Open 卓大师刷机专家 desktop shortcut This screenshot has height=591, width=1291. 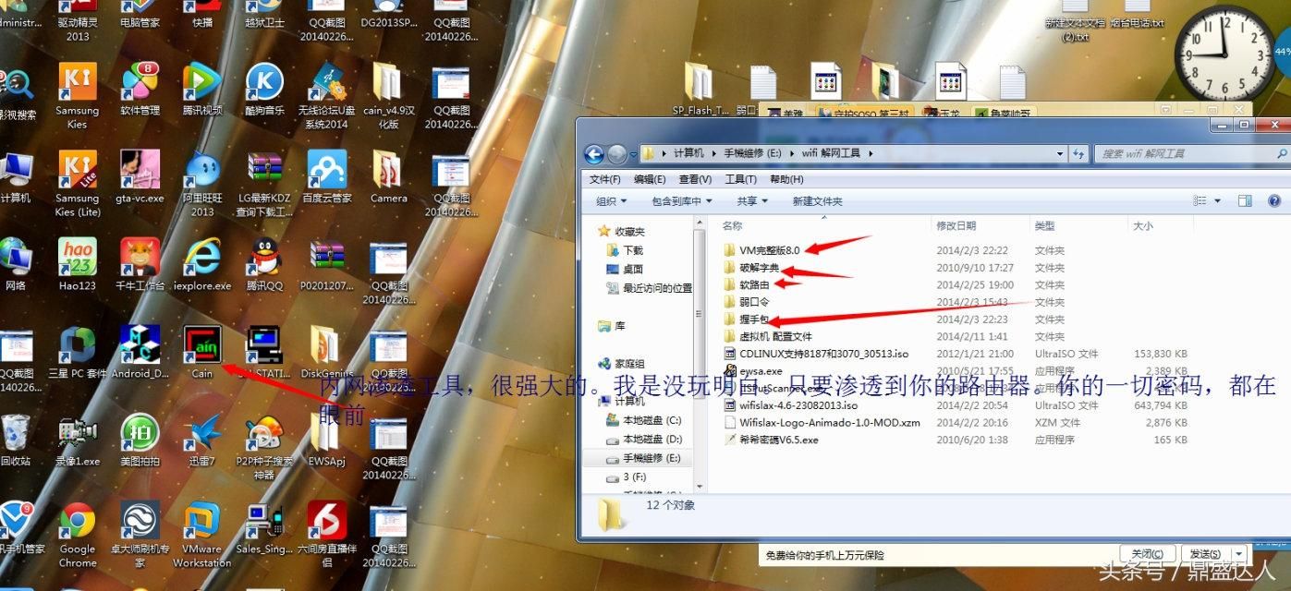pos(140,534)
